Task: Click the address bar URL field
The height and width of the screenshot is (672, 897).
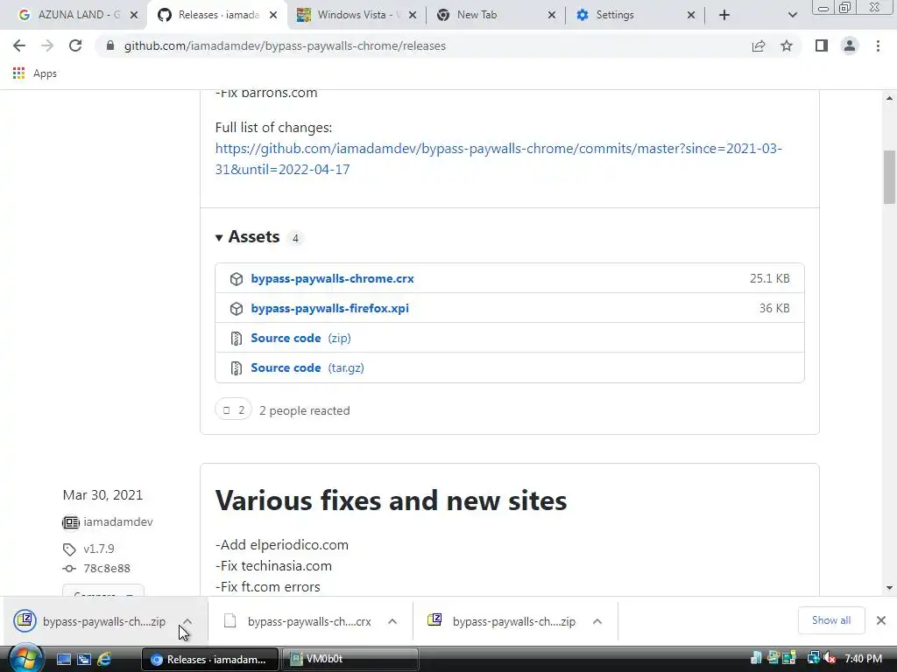Action: click(x=423, y=45)
